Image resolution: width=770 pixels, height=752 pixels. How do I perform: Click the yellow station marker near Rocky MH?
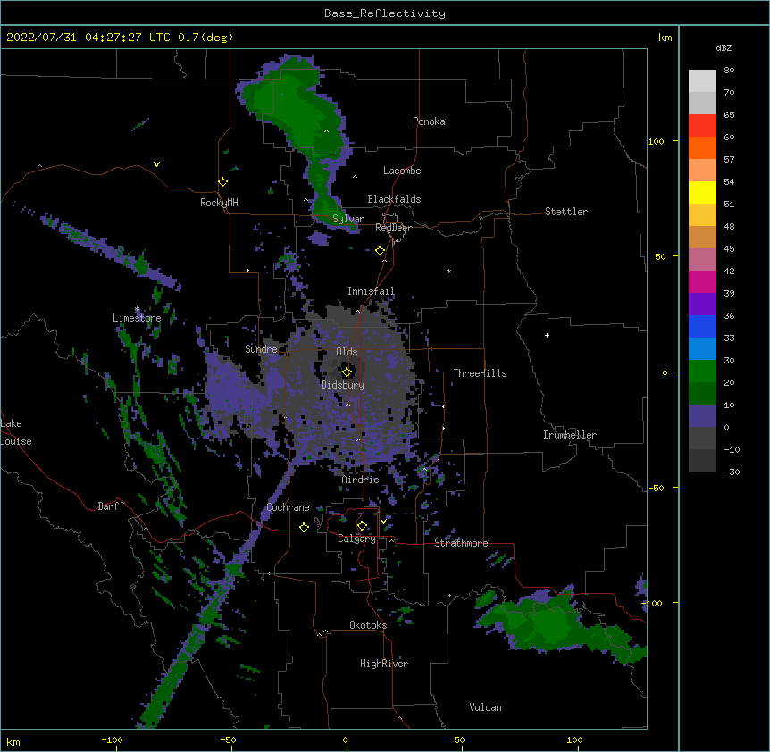coord(223,182)
